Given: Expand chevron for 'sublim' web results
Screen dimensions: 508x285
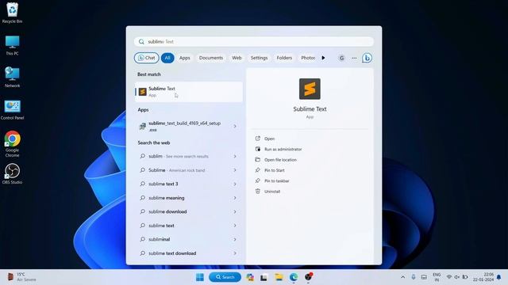Looking at the screenshot, I should 235,157.
